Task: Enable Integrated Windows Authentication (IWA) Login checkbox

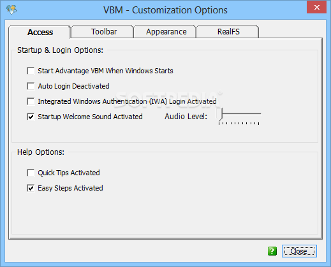Action: 31,101
